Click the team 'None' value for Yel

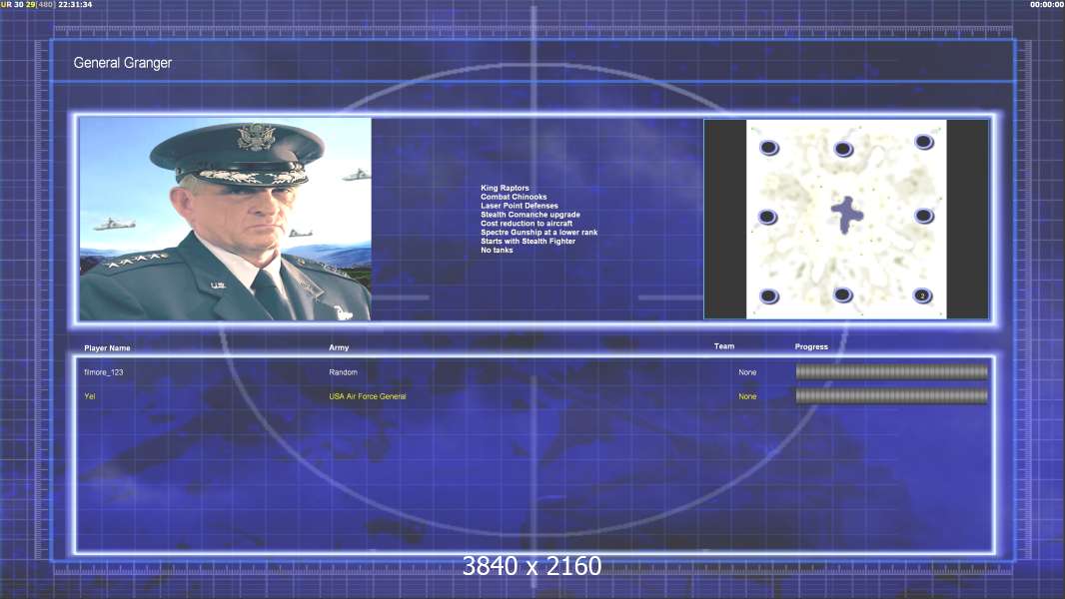[747, 396]
